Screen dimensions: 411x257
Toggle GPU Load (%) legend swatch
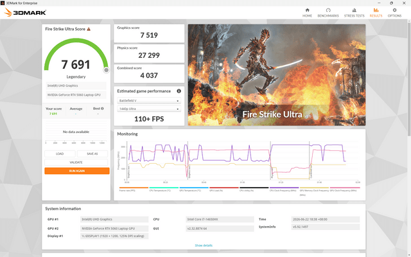pyautogui.click(x=224, y=188)
